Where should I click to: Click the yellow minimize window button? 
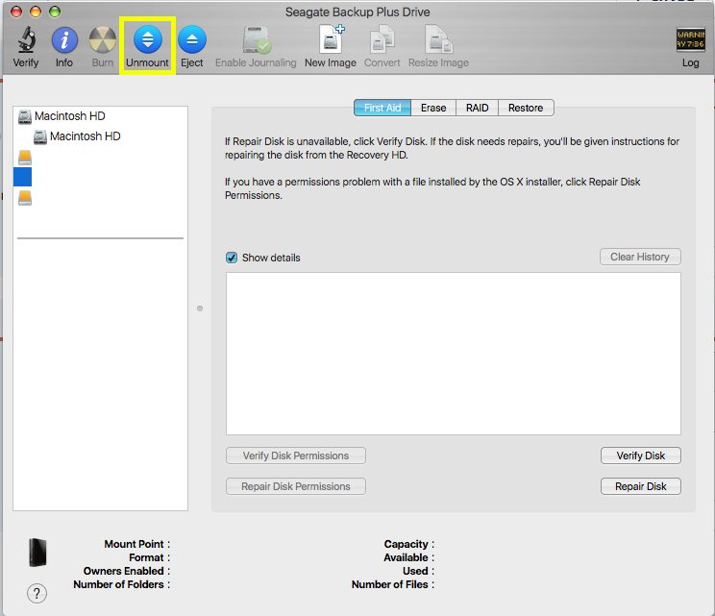pyautogui.click(x=36, y=12)
